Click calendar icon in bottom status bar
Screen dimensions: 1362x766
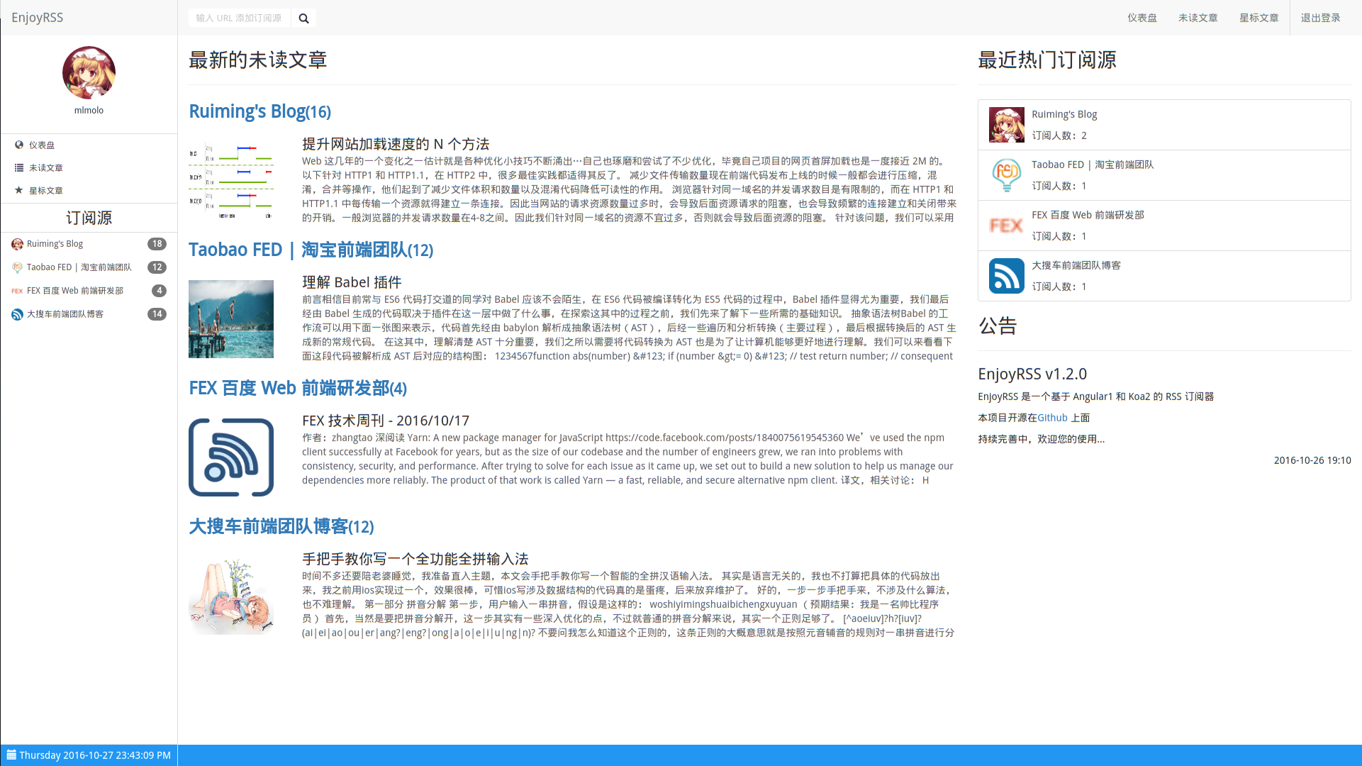11,755
